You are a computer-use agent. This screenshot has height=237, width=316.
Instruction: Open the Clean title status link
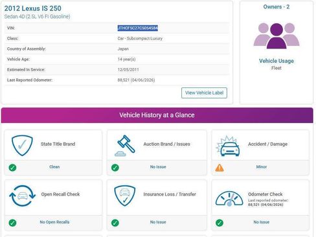(x=54, y=167)
